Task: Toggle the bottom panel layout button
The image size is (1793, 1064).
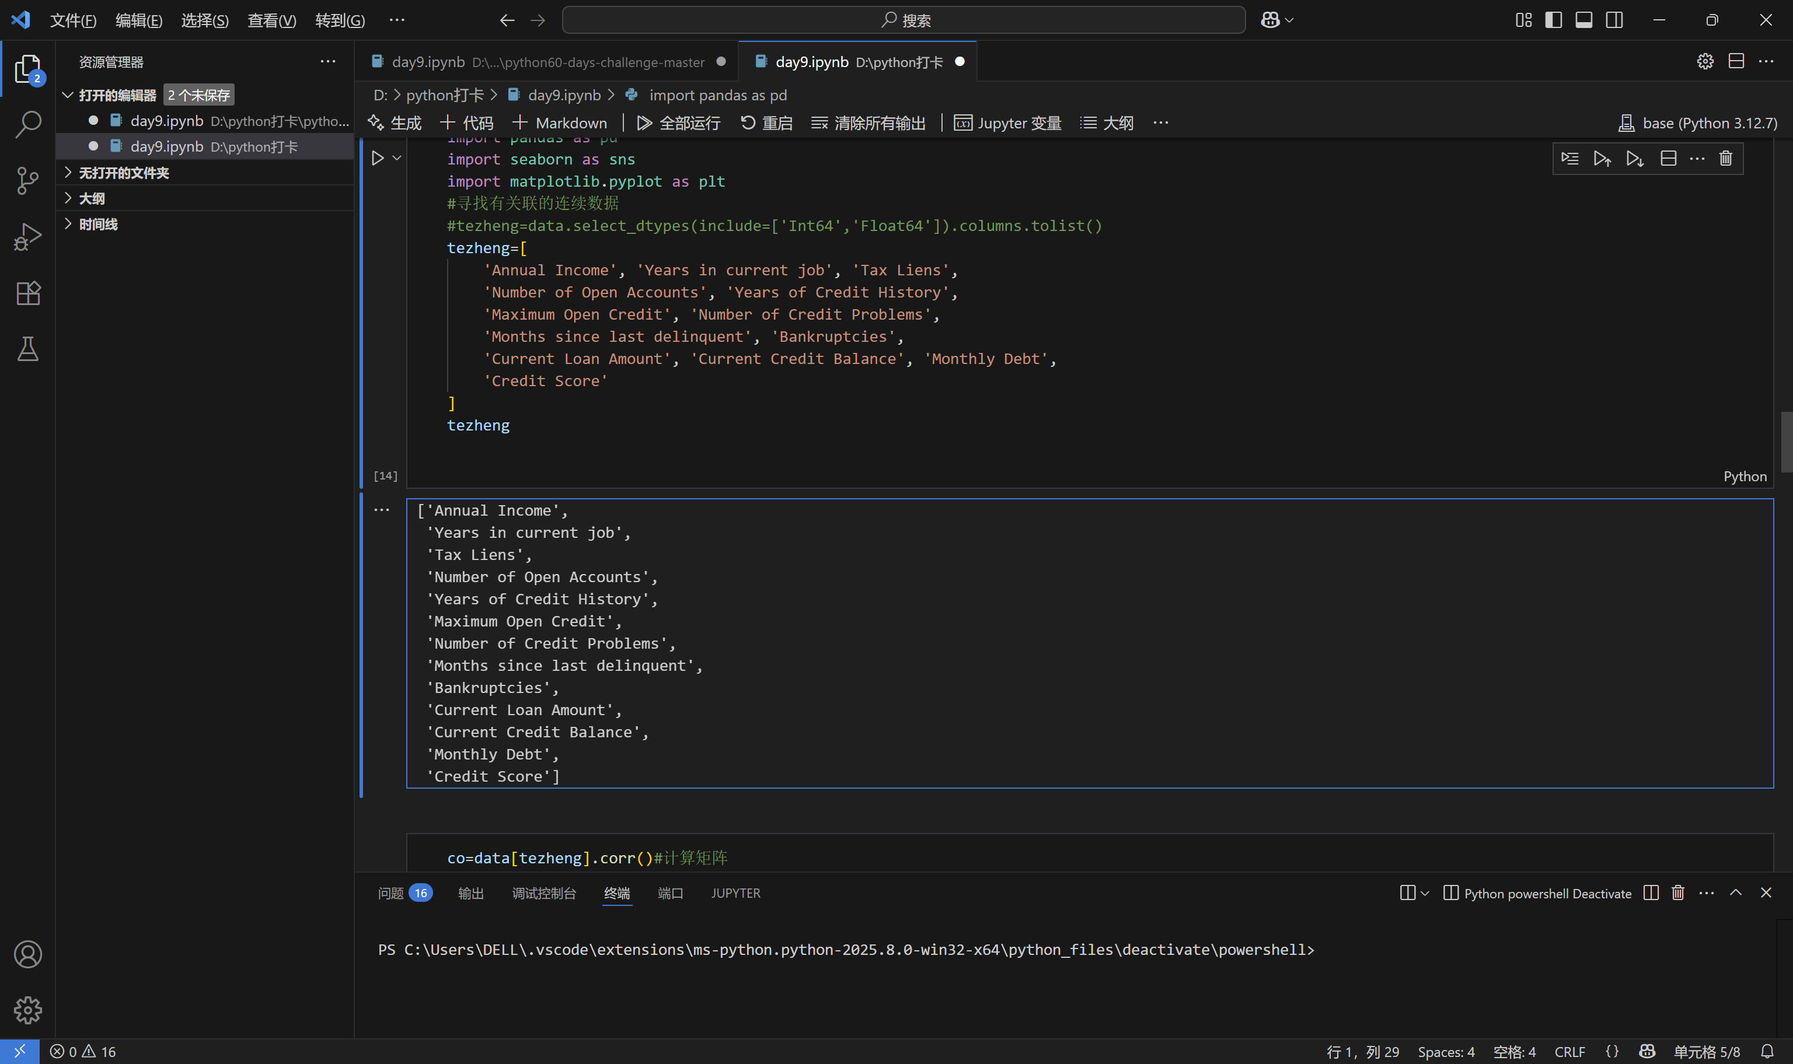Action: 1583,20
